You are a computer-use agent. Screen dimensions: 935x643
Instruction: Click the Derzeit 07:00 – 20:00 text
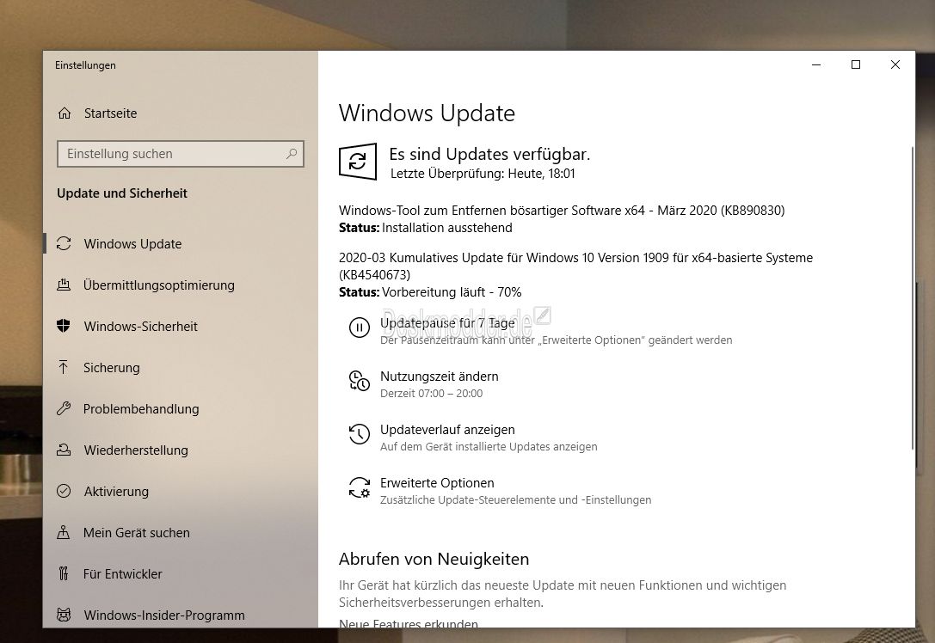pyautogui.click(x=432, y=394)
